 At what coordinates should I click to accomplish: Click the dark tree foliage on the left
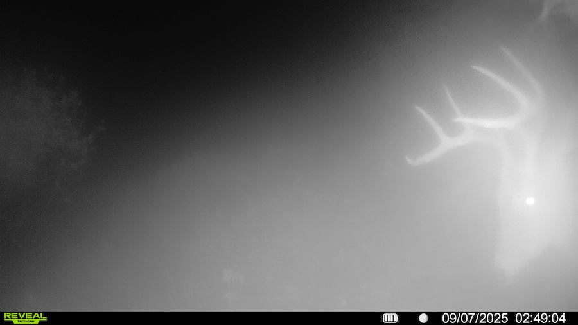tap(45, 122)
